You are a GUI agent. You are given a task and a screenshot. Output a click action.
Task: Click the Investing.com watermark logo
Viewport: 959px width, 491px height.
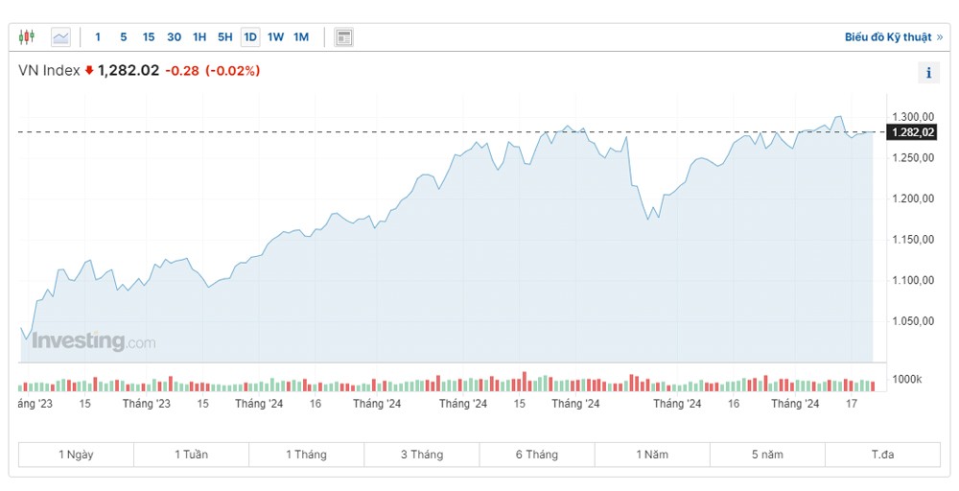[x=93, y=340]
